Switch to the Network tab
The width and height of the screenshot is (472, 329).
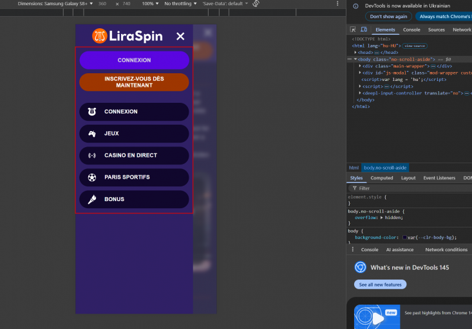tap(462, 30)
